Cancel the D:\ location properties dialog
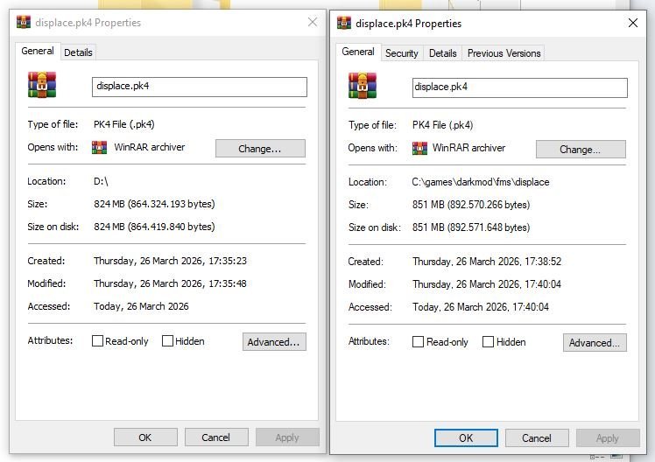Viewport: 655px width, 462px height. (x=215, y=437)
